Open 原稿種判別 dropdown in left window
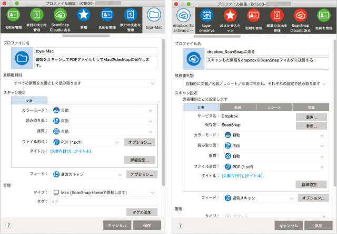Image resolution: width=337 pixels, height=234 pixels. point(84,83)
